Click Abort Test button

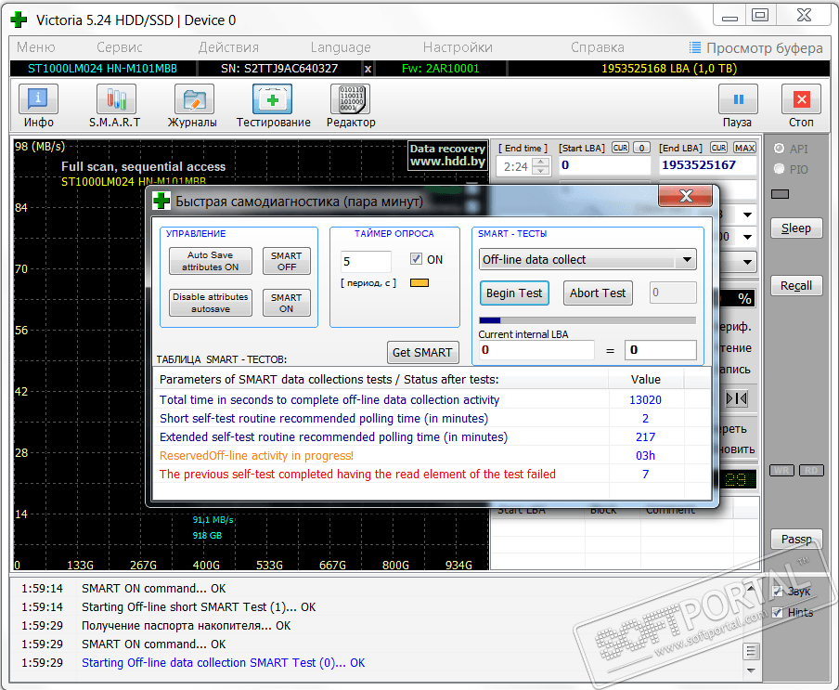click(x=598, y=293)
